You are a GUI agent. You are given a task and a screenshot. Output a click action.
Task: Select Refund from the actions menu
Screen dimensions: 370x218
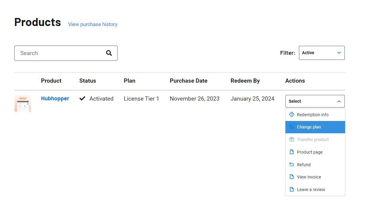315,165
